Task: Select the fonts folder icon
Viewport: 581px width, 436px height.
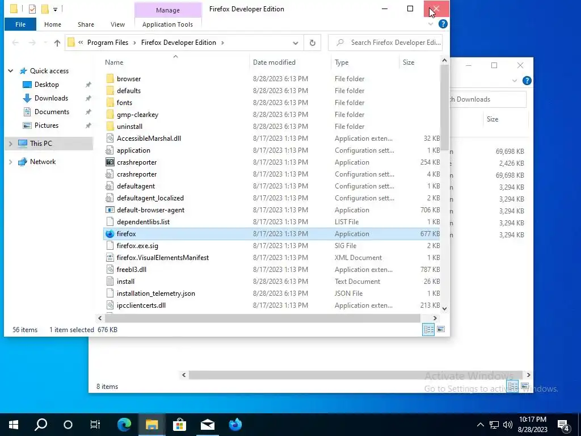Action: click(110, 102)
